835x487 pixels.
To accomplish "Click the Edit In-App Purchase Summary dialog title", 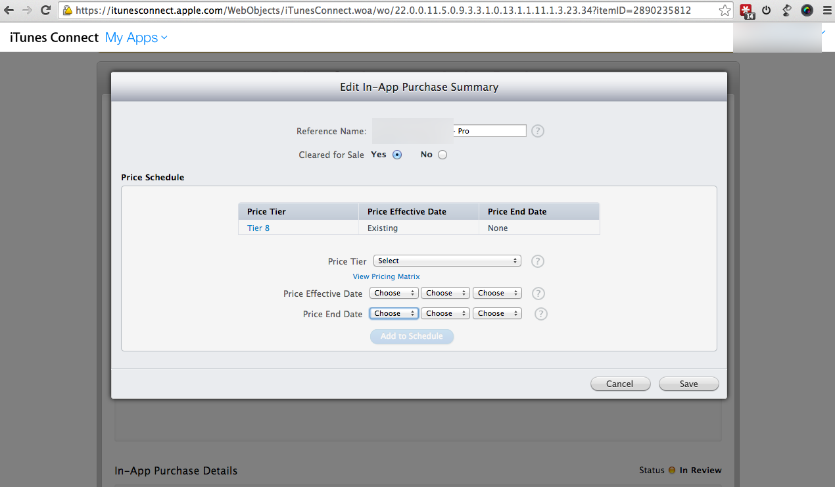I will click(419, 87).
